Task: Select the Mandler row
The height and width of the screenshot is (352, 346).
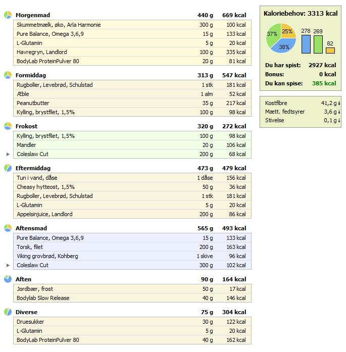Action: (x=132, y=145)
